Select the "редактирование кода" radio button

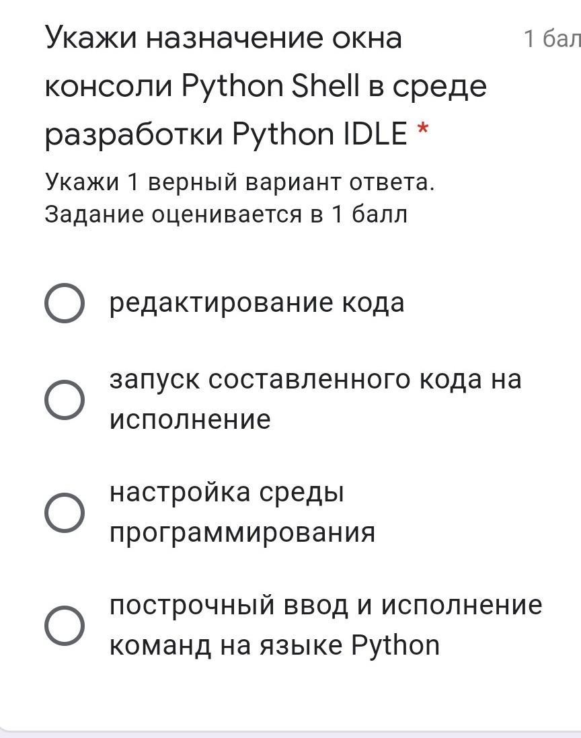pos(65,303)
